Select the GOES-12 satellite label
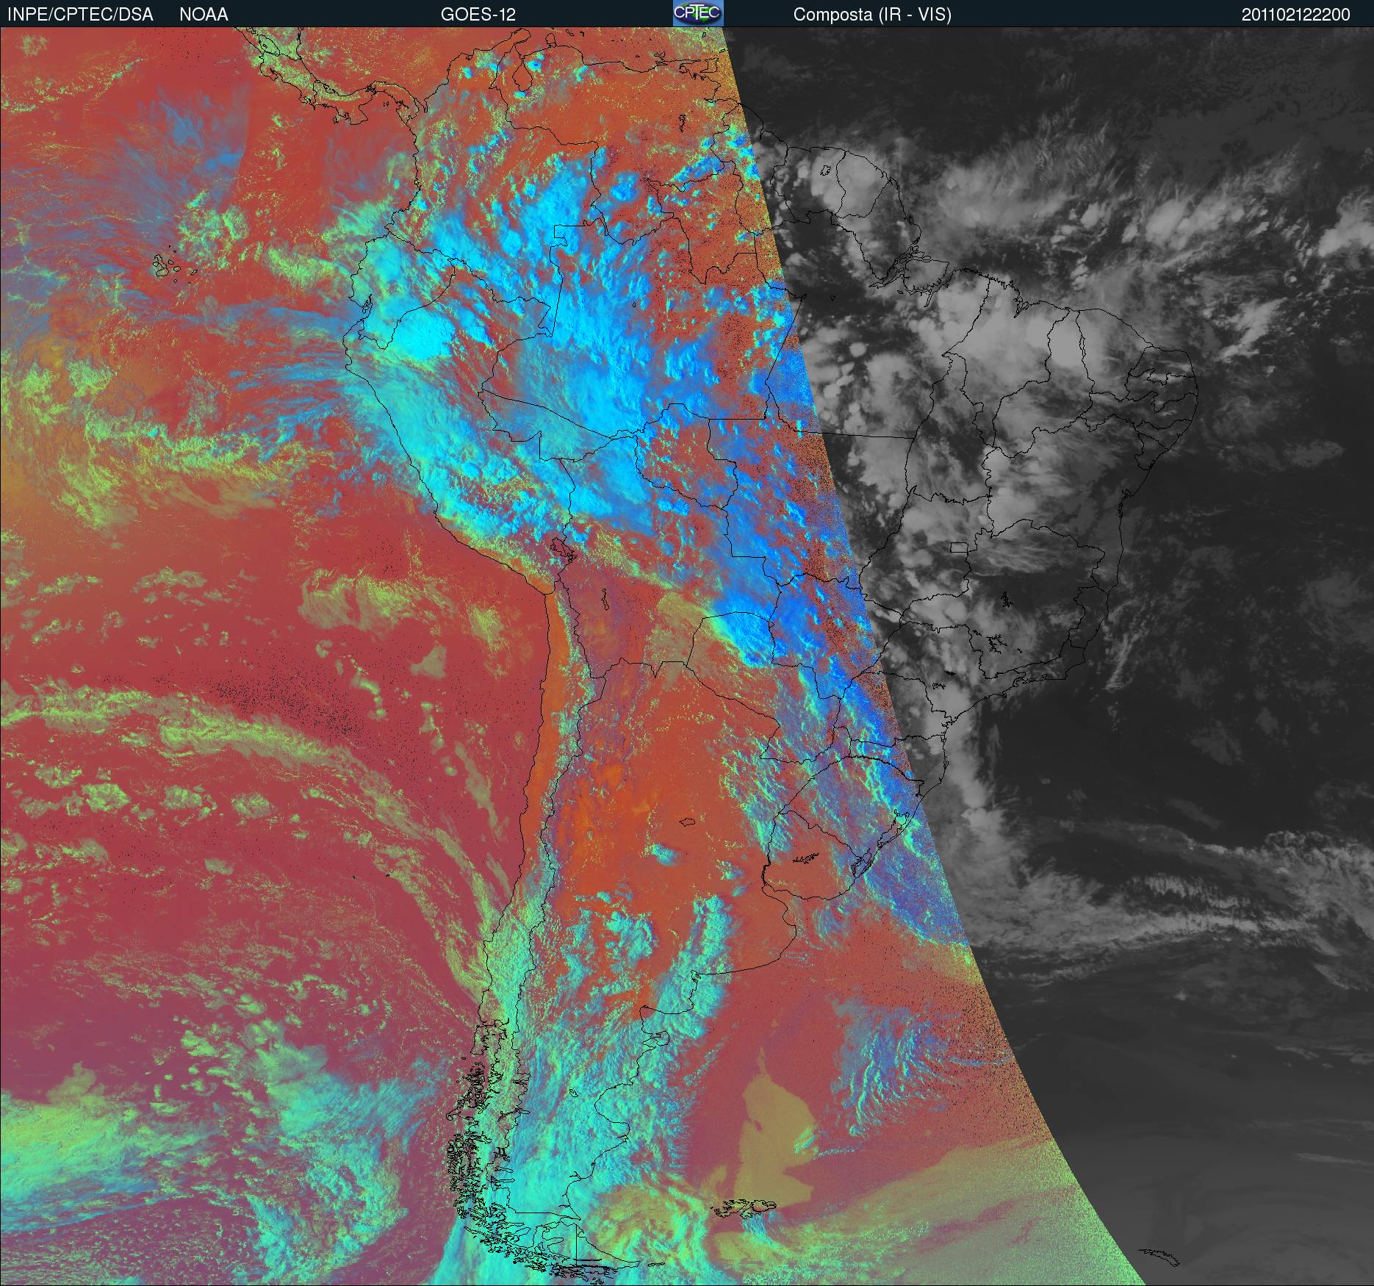1374x1286 pixels. (x=478, y=15)
